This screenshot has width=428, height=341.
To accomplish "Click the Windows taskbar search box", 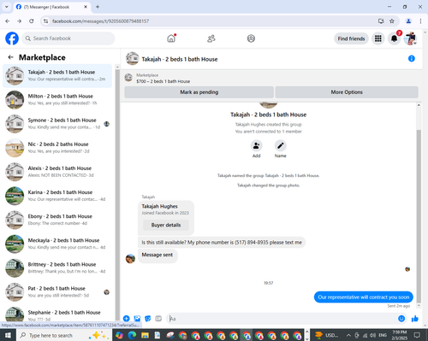I will [x=63, y=335].
